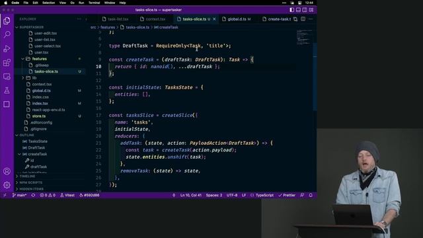The width and height of the screenshot is (423, 238).
Task: Click the main branch indicator in status bar
Action: pos(19,195)
